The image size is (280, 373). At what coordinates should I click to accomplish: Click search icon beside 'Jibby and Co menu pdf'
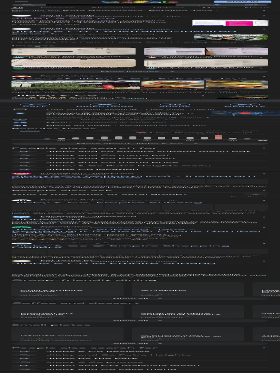[24, 155]
